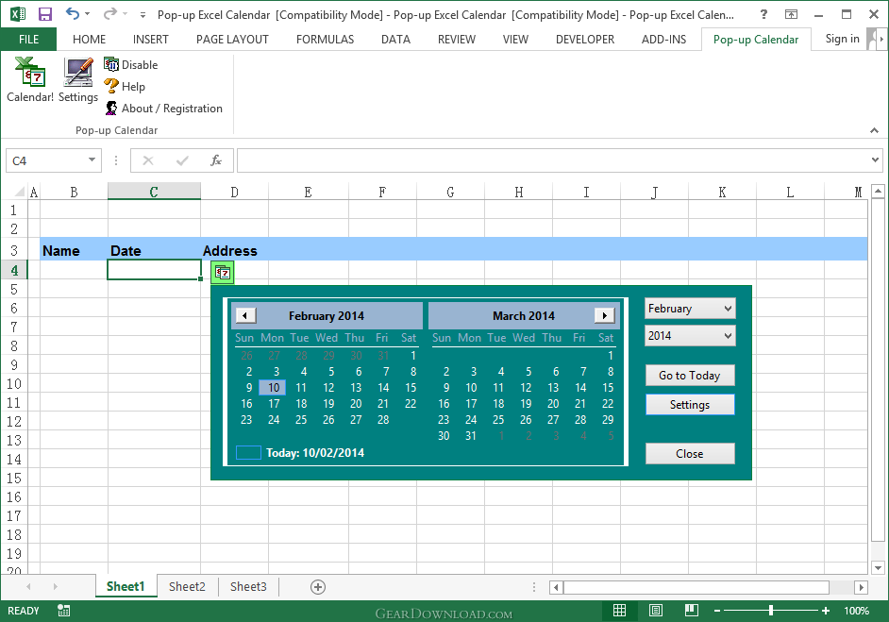The image size is (889, 622).
Task: Open the Calendar! tool on the ribbon
Action: point(29,85)
